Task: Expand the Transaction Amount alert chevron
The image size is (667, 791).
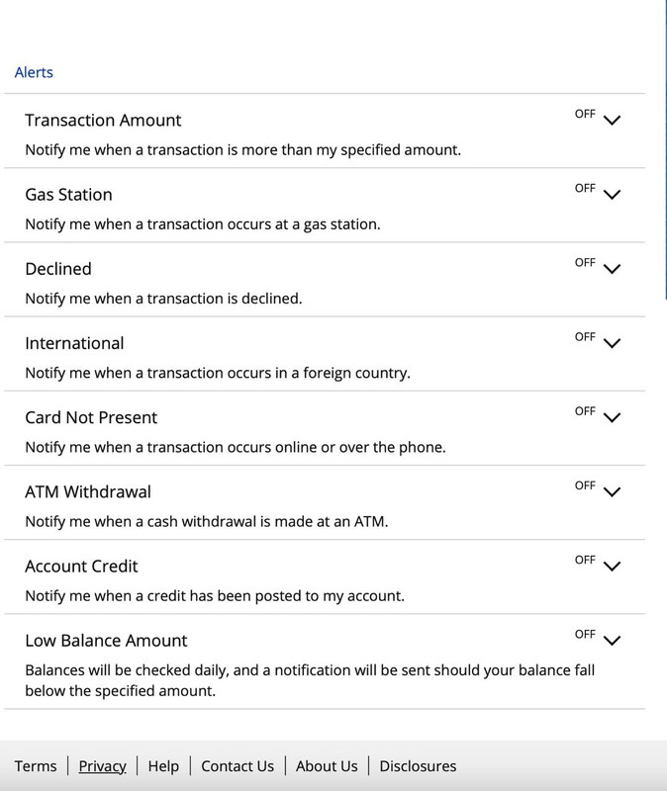Action: pyautogui.click(x=612, y=121)
